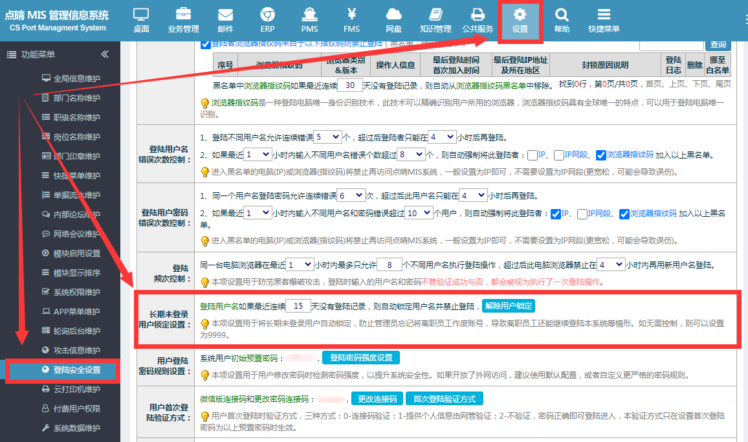Uncheck 浏览器指纹码 in 登陆用户名错误次数控制 row
Viewport: 748px width, 442px height.
pyautogui.click(x=601, y=155)
